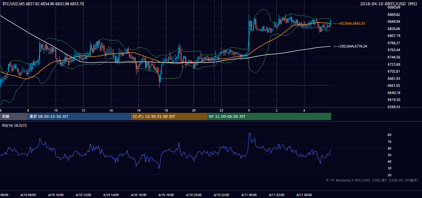Screen dimensions: 422x198
Task: Click the bottom time label 4/10 10:00
Action: coord(55,195)
